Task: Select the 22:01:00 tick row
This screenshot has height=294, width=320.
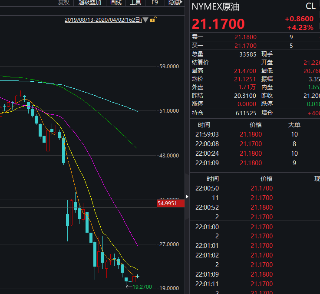Action: [x=255, y=227]
